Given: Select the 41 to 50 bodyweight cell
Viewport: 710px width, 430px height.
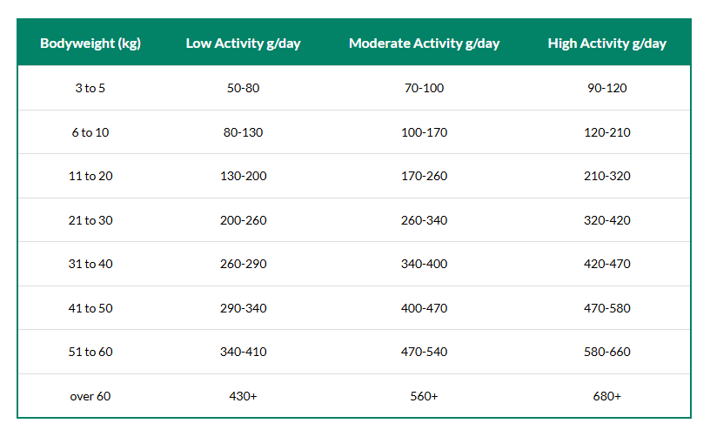Looking at the screenshot, I should pyautogui.click(x=90, y=308).
